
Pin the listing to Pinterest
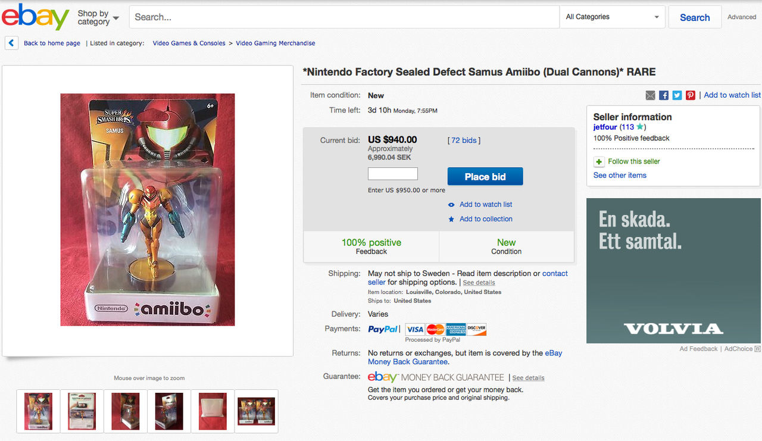690,95
